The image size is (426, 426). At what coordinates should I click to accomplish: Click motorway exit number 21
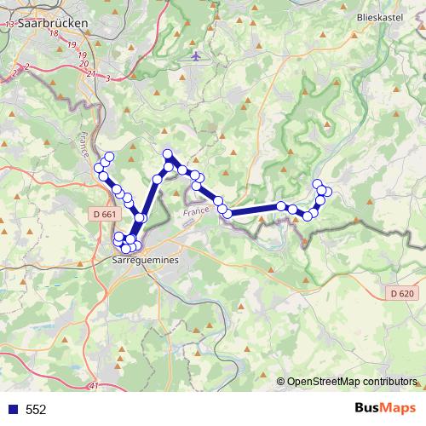pyautogui.click(x=91, y=73)
